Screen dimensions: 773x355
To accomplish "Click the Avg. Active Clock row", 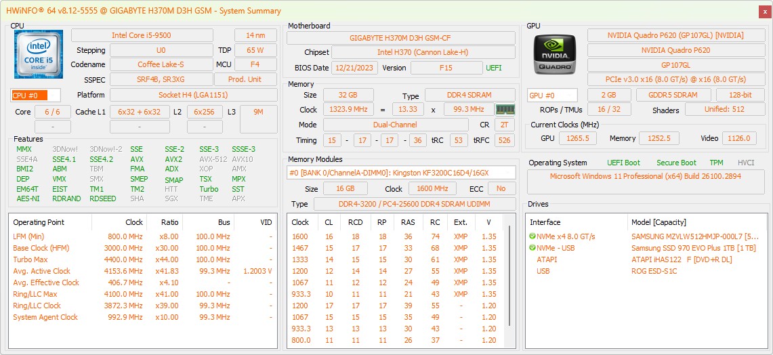I will (x=142, y=271).
